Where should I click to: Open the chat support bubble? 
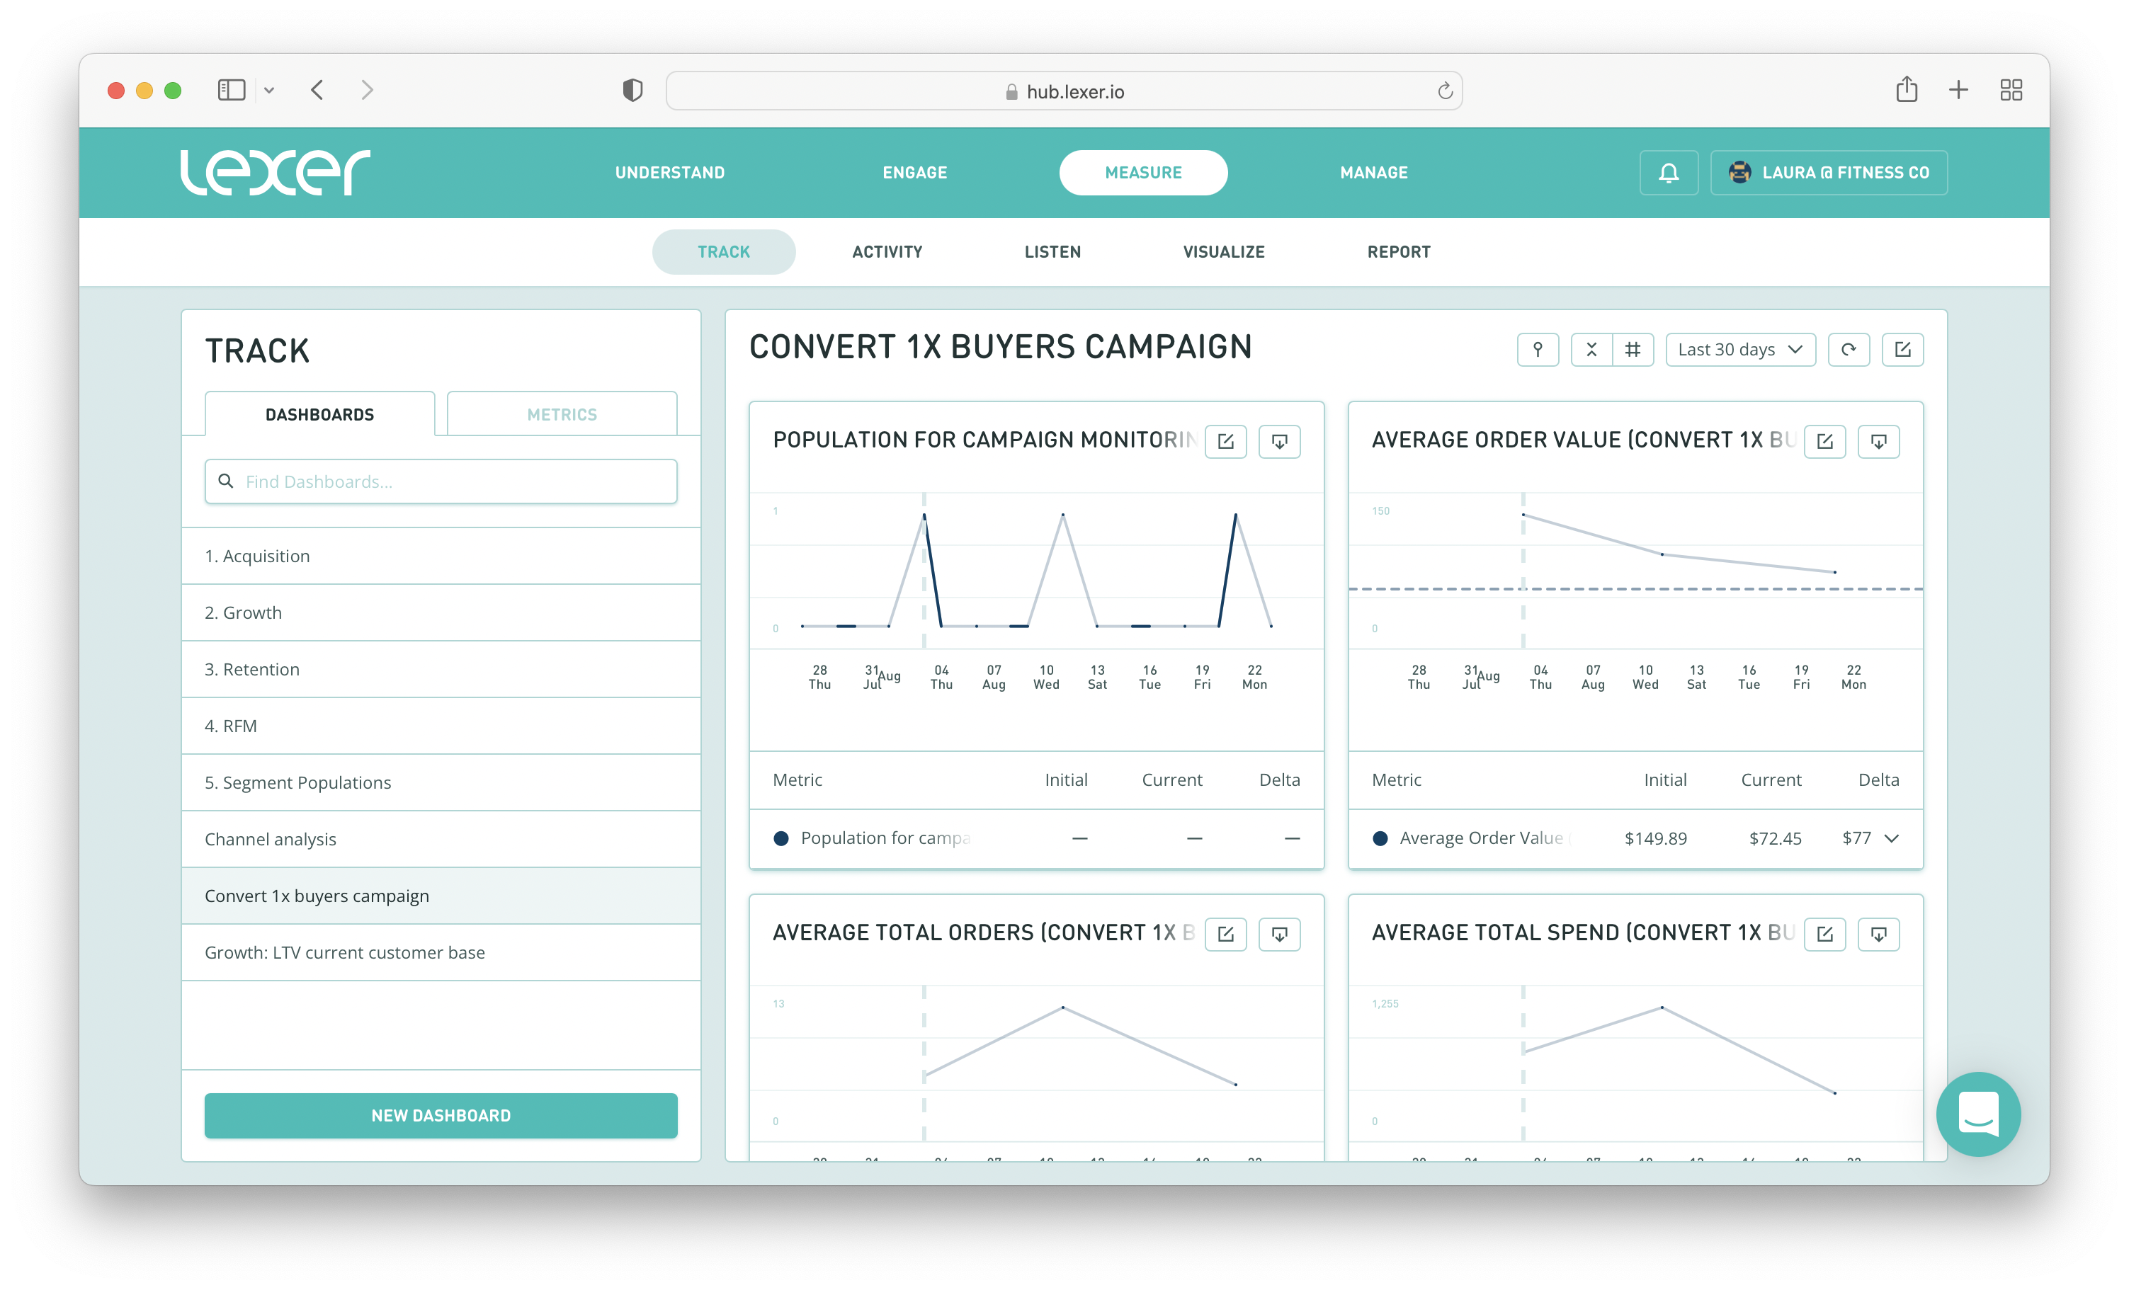[1978, 1114]
